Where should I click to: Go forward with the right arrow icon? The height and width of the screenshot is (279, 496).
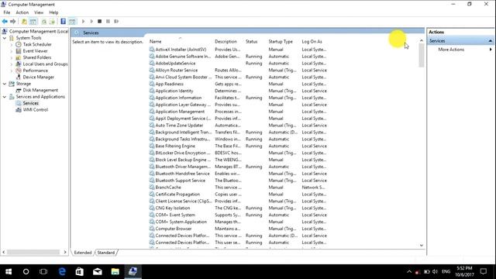pos(12,22)
